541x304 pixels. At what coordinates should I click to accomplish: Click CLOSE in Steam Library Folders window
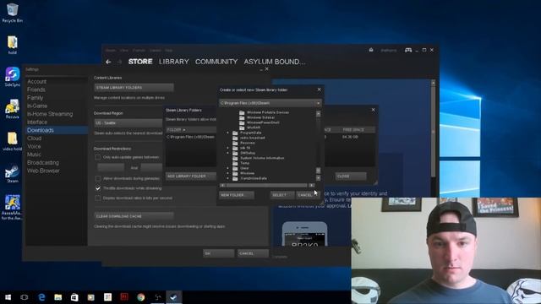coord(351,176)
